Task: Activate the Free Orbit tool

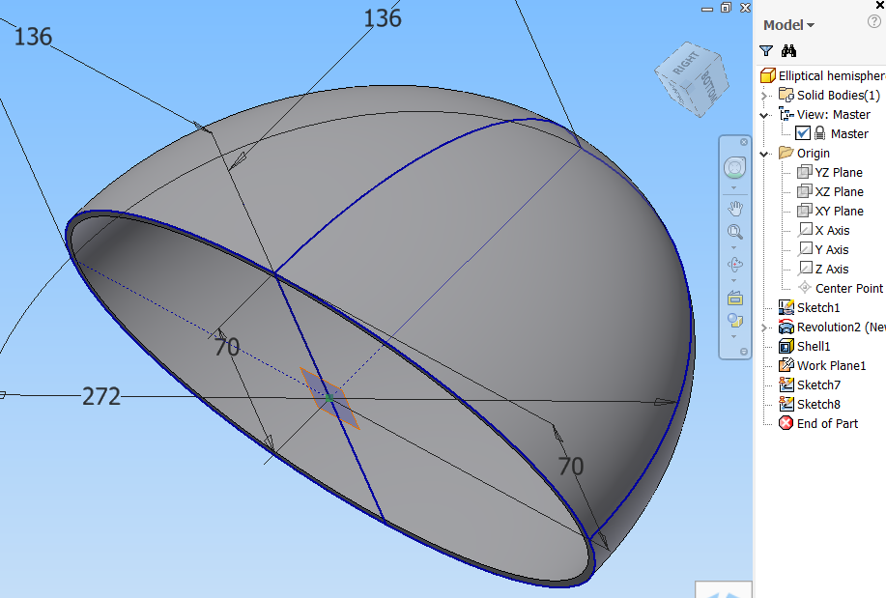Action: 734,263
